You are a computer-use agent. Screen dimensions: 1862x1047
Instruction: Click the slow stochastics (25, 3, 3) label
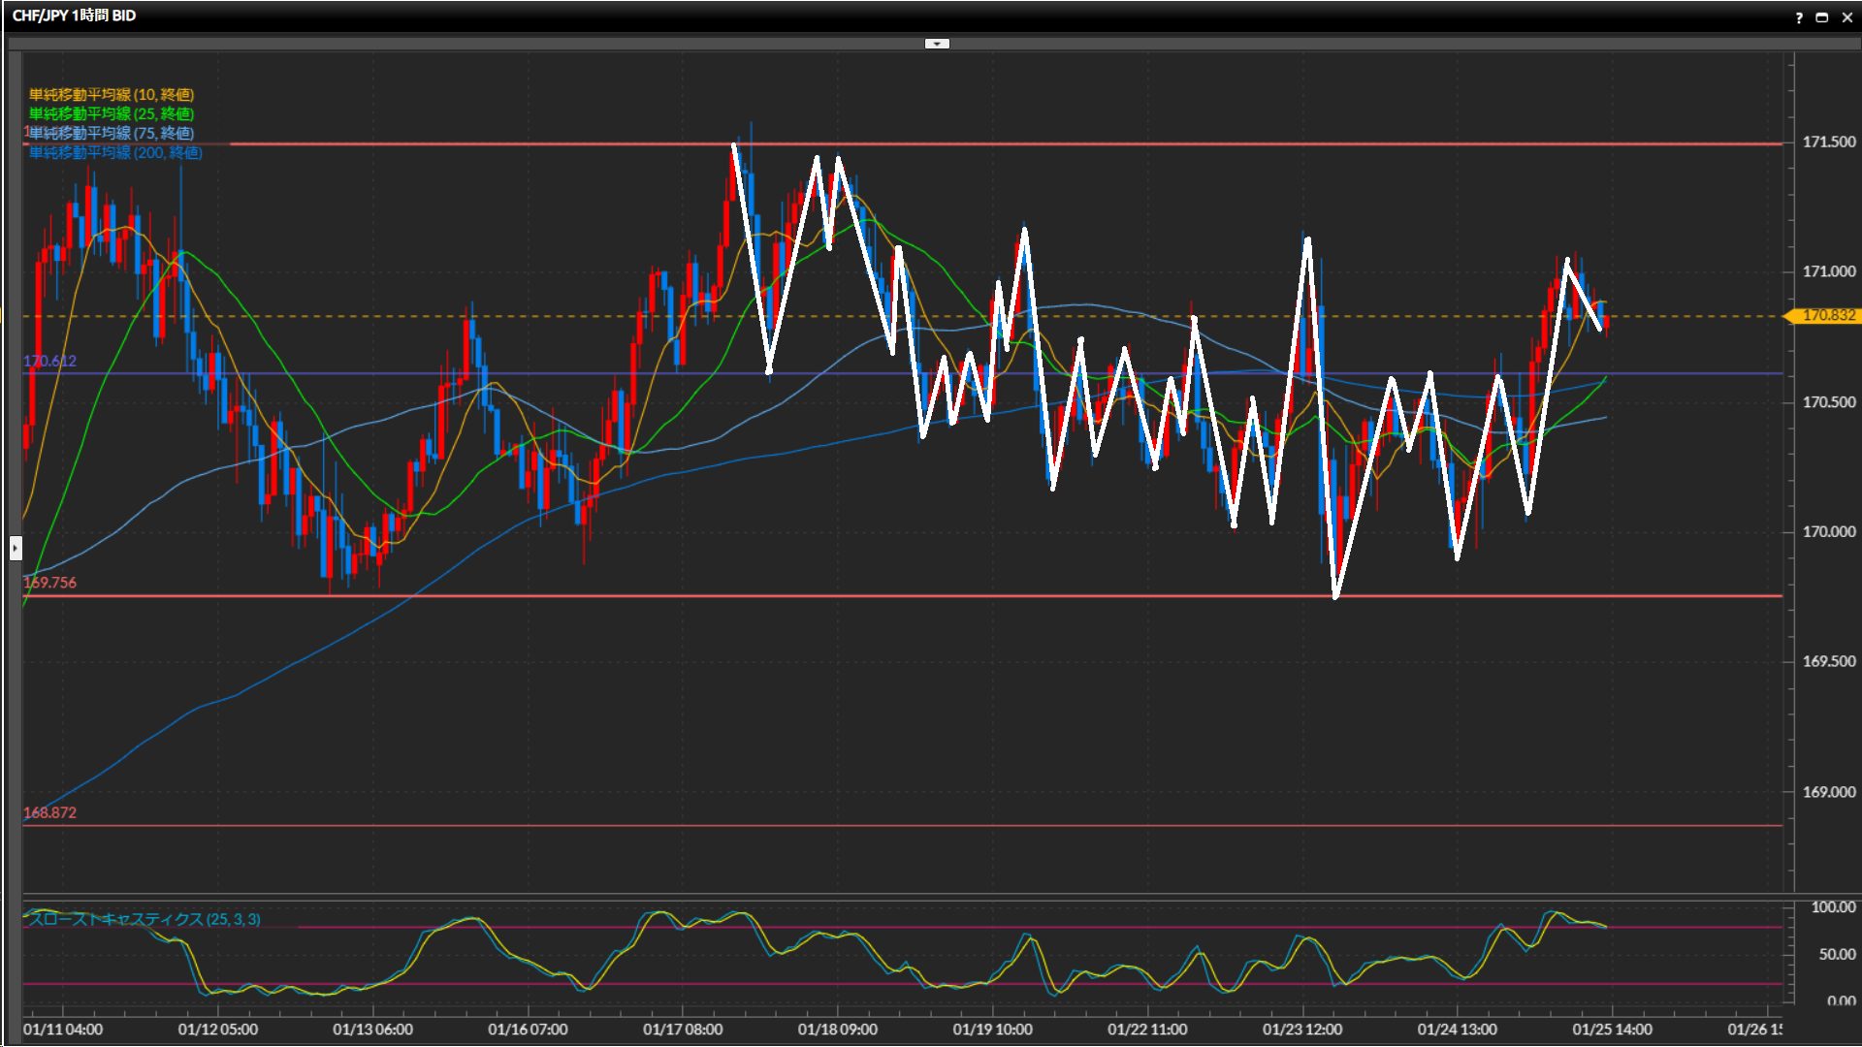pos(144,919)
